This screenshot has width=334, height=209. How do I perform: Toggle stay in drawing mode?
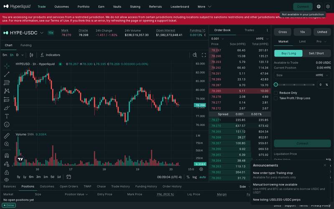pyautogui.click(x=7, y=164)
